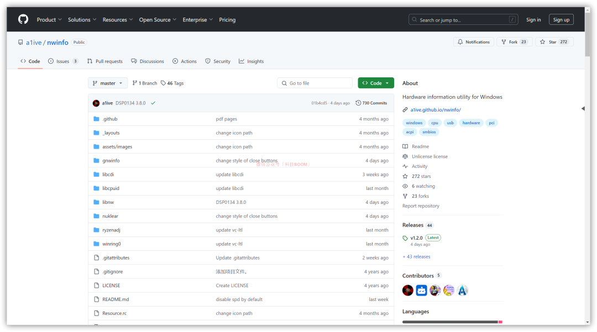Click the commit history clock icon

(x=358, y=103)
